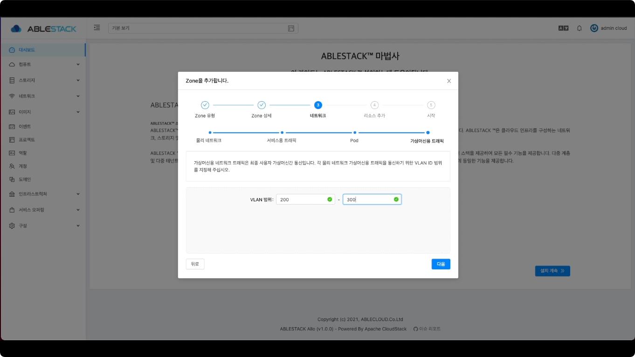Click the 구성 gear icon
The image size is (635, 357).
click(12, 226)
